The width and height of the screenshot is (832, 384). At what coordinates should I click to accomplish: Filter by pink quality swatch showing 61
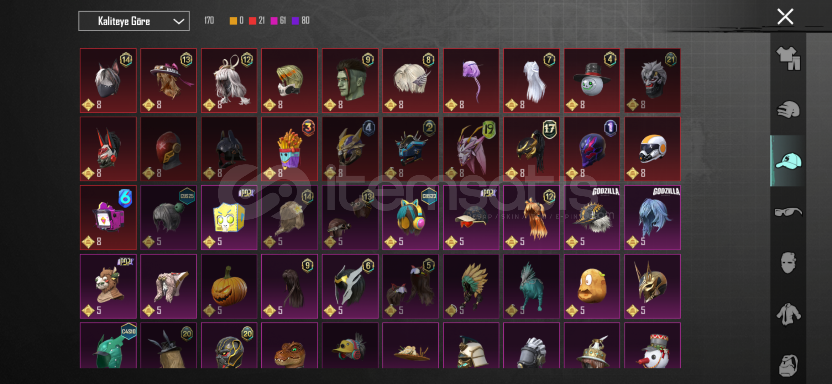tap(278, 21)
